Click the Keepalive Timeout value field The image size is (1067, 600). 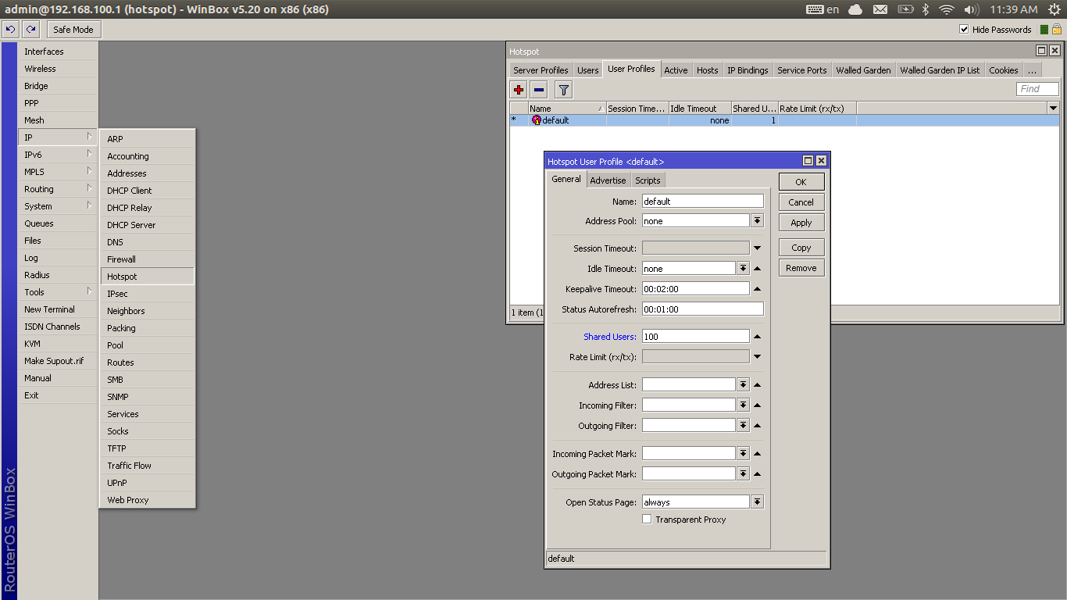pos(695,289)
